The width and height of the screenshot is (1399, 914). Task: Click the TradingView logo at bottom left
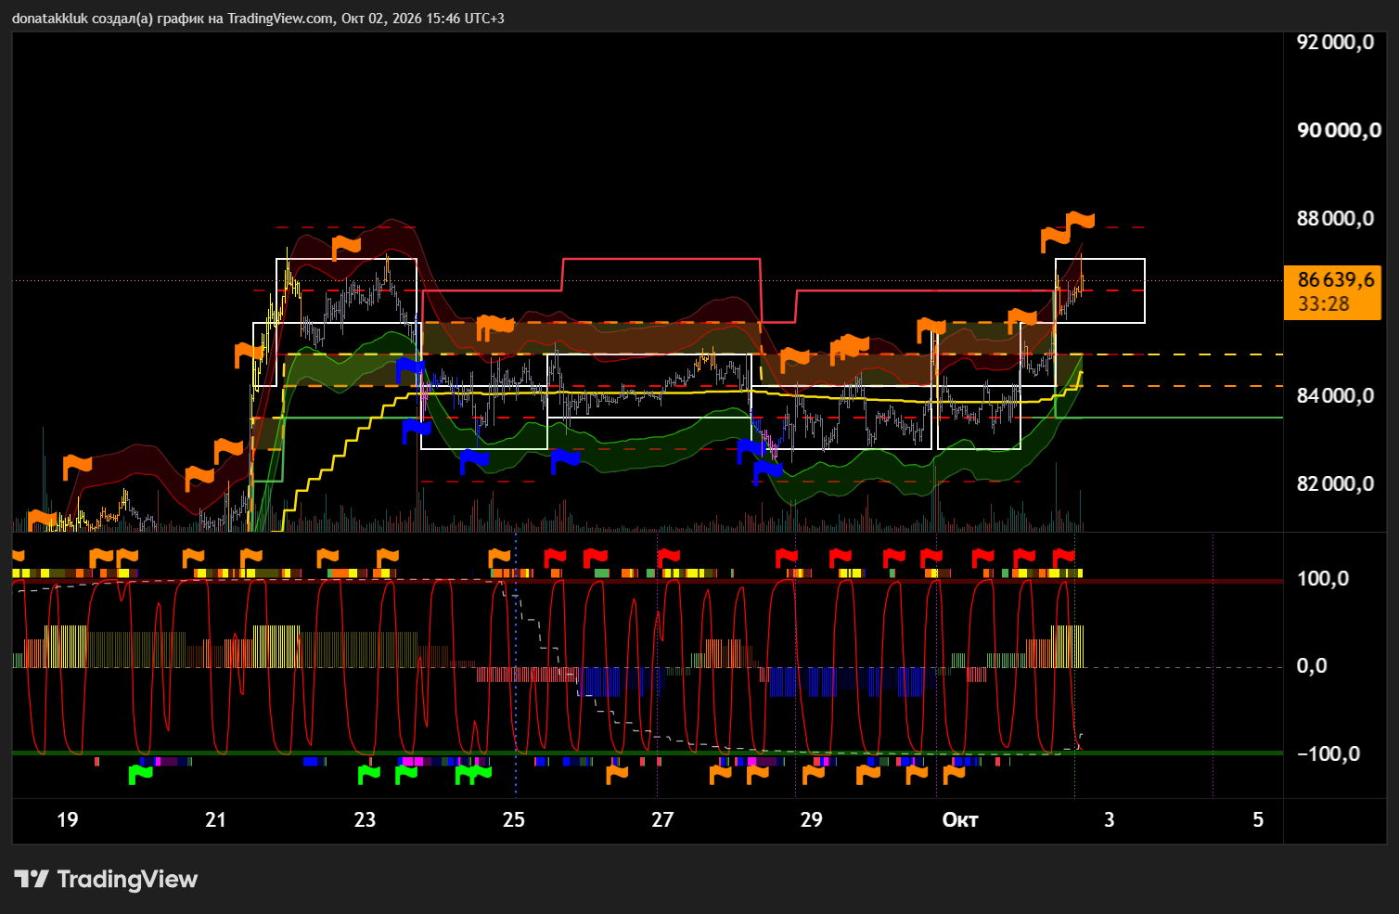106,879
